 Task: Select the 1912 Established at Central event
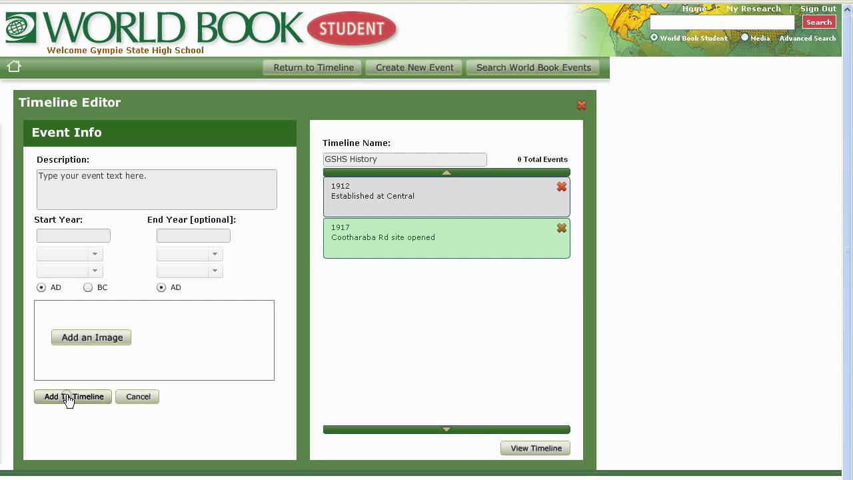click(x=446, y=197)
